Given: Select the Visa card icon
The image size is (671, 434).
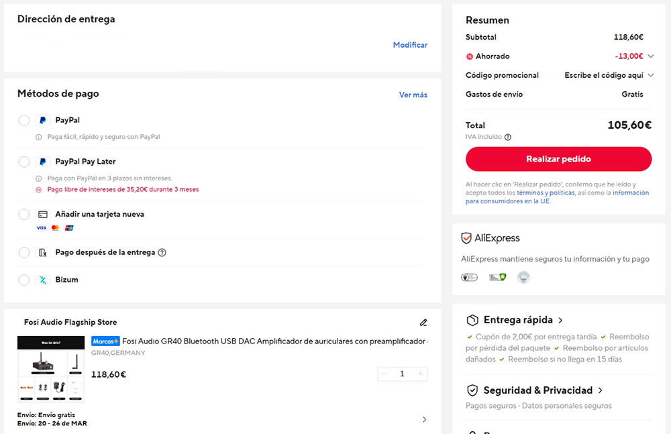Looking at the screenshot, I should (x=42, y=228).
